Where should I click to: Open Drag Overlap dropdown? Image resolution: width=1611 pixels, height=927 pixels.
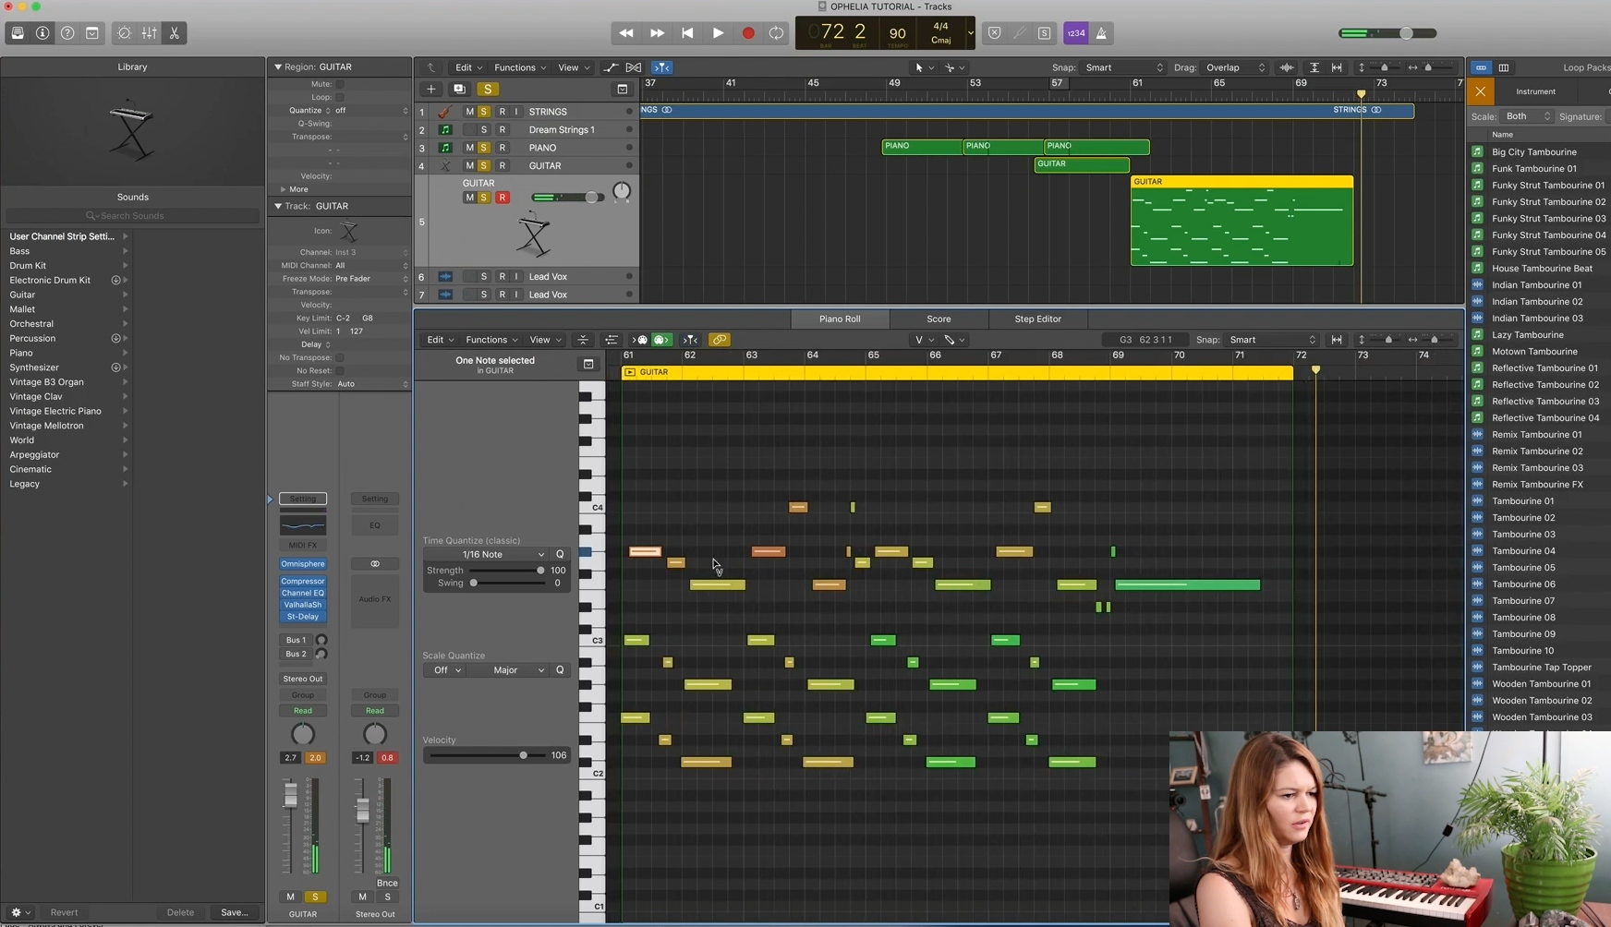[1234, 67]
